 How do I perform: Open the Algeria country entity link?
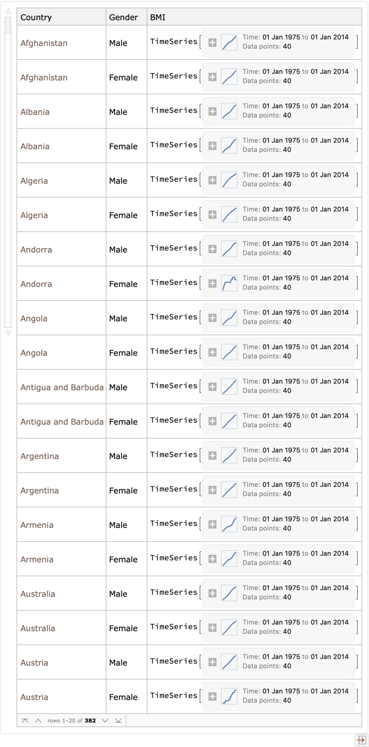(34, 181)
